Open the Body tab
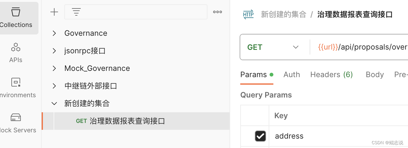 pos(375,75)
